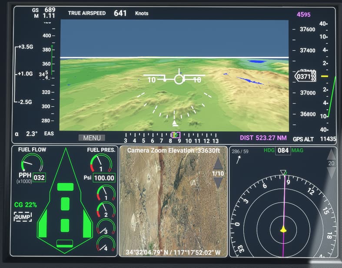Select the third fuselage fuel tank block
This screenshot has width=342, height=268.
coord(65,226)
